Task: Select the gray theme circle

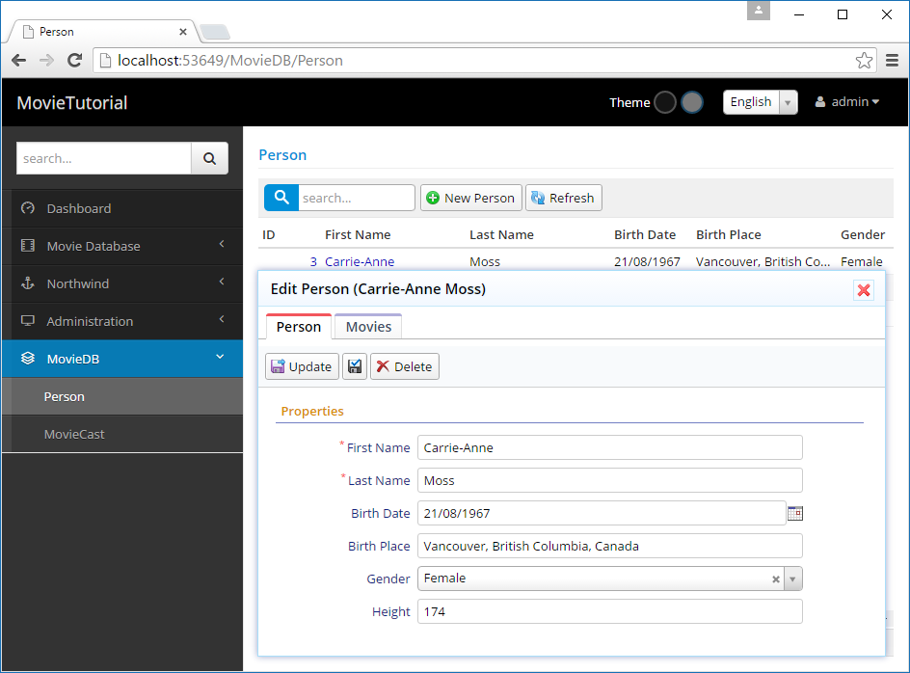Action: pos(692,102)
